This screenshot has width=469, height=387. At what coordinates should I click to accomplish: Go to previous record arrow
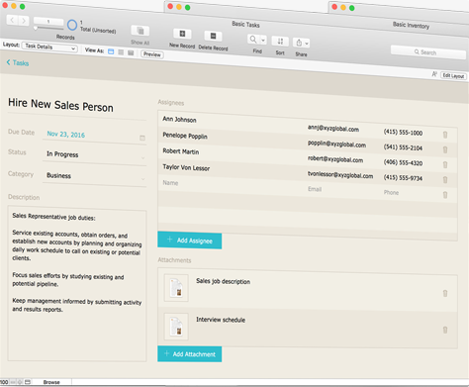pos(12,20)
